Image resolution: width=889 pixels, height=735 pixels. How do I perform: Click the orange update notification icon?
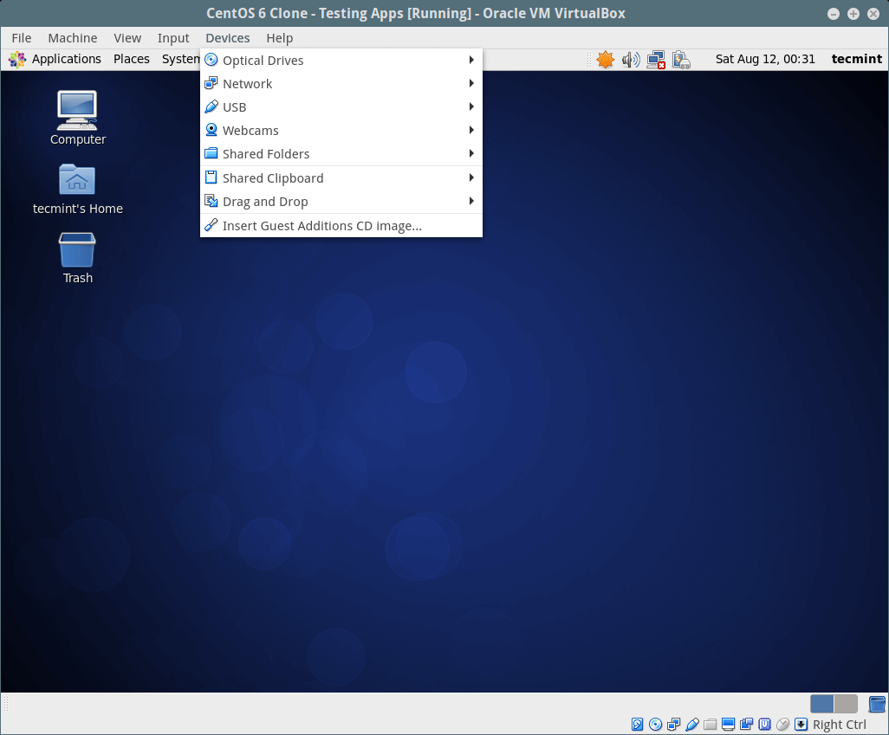pyautogui.click(x=605, y=60)
